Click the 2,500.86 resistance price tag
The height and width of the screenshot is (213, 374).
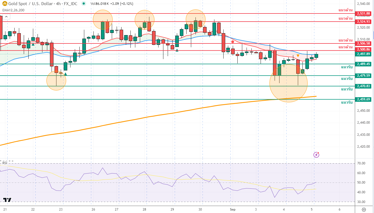coord(363,49)
